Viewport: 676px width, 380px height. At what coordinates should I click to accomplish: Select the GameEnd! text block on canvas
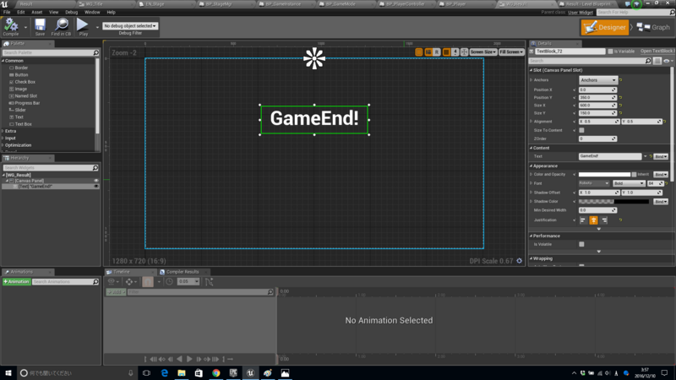pos(314,119)
